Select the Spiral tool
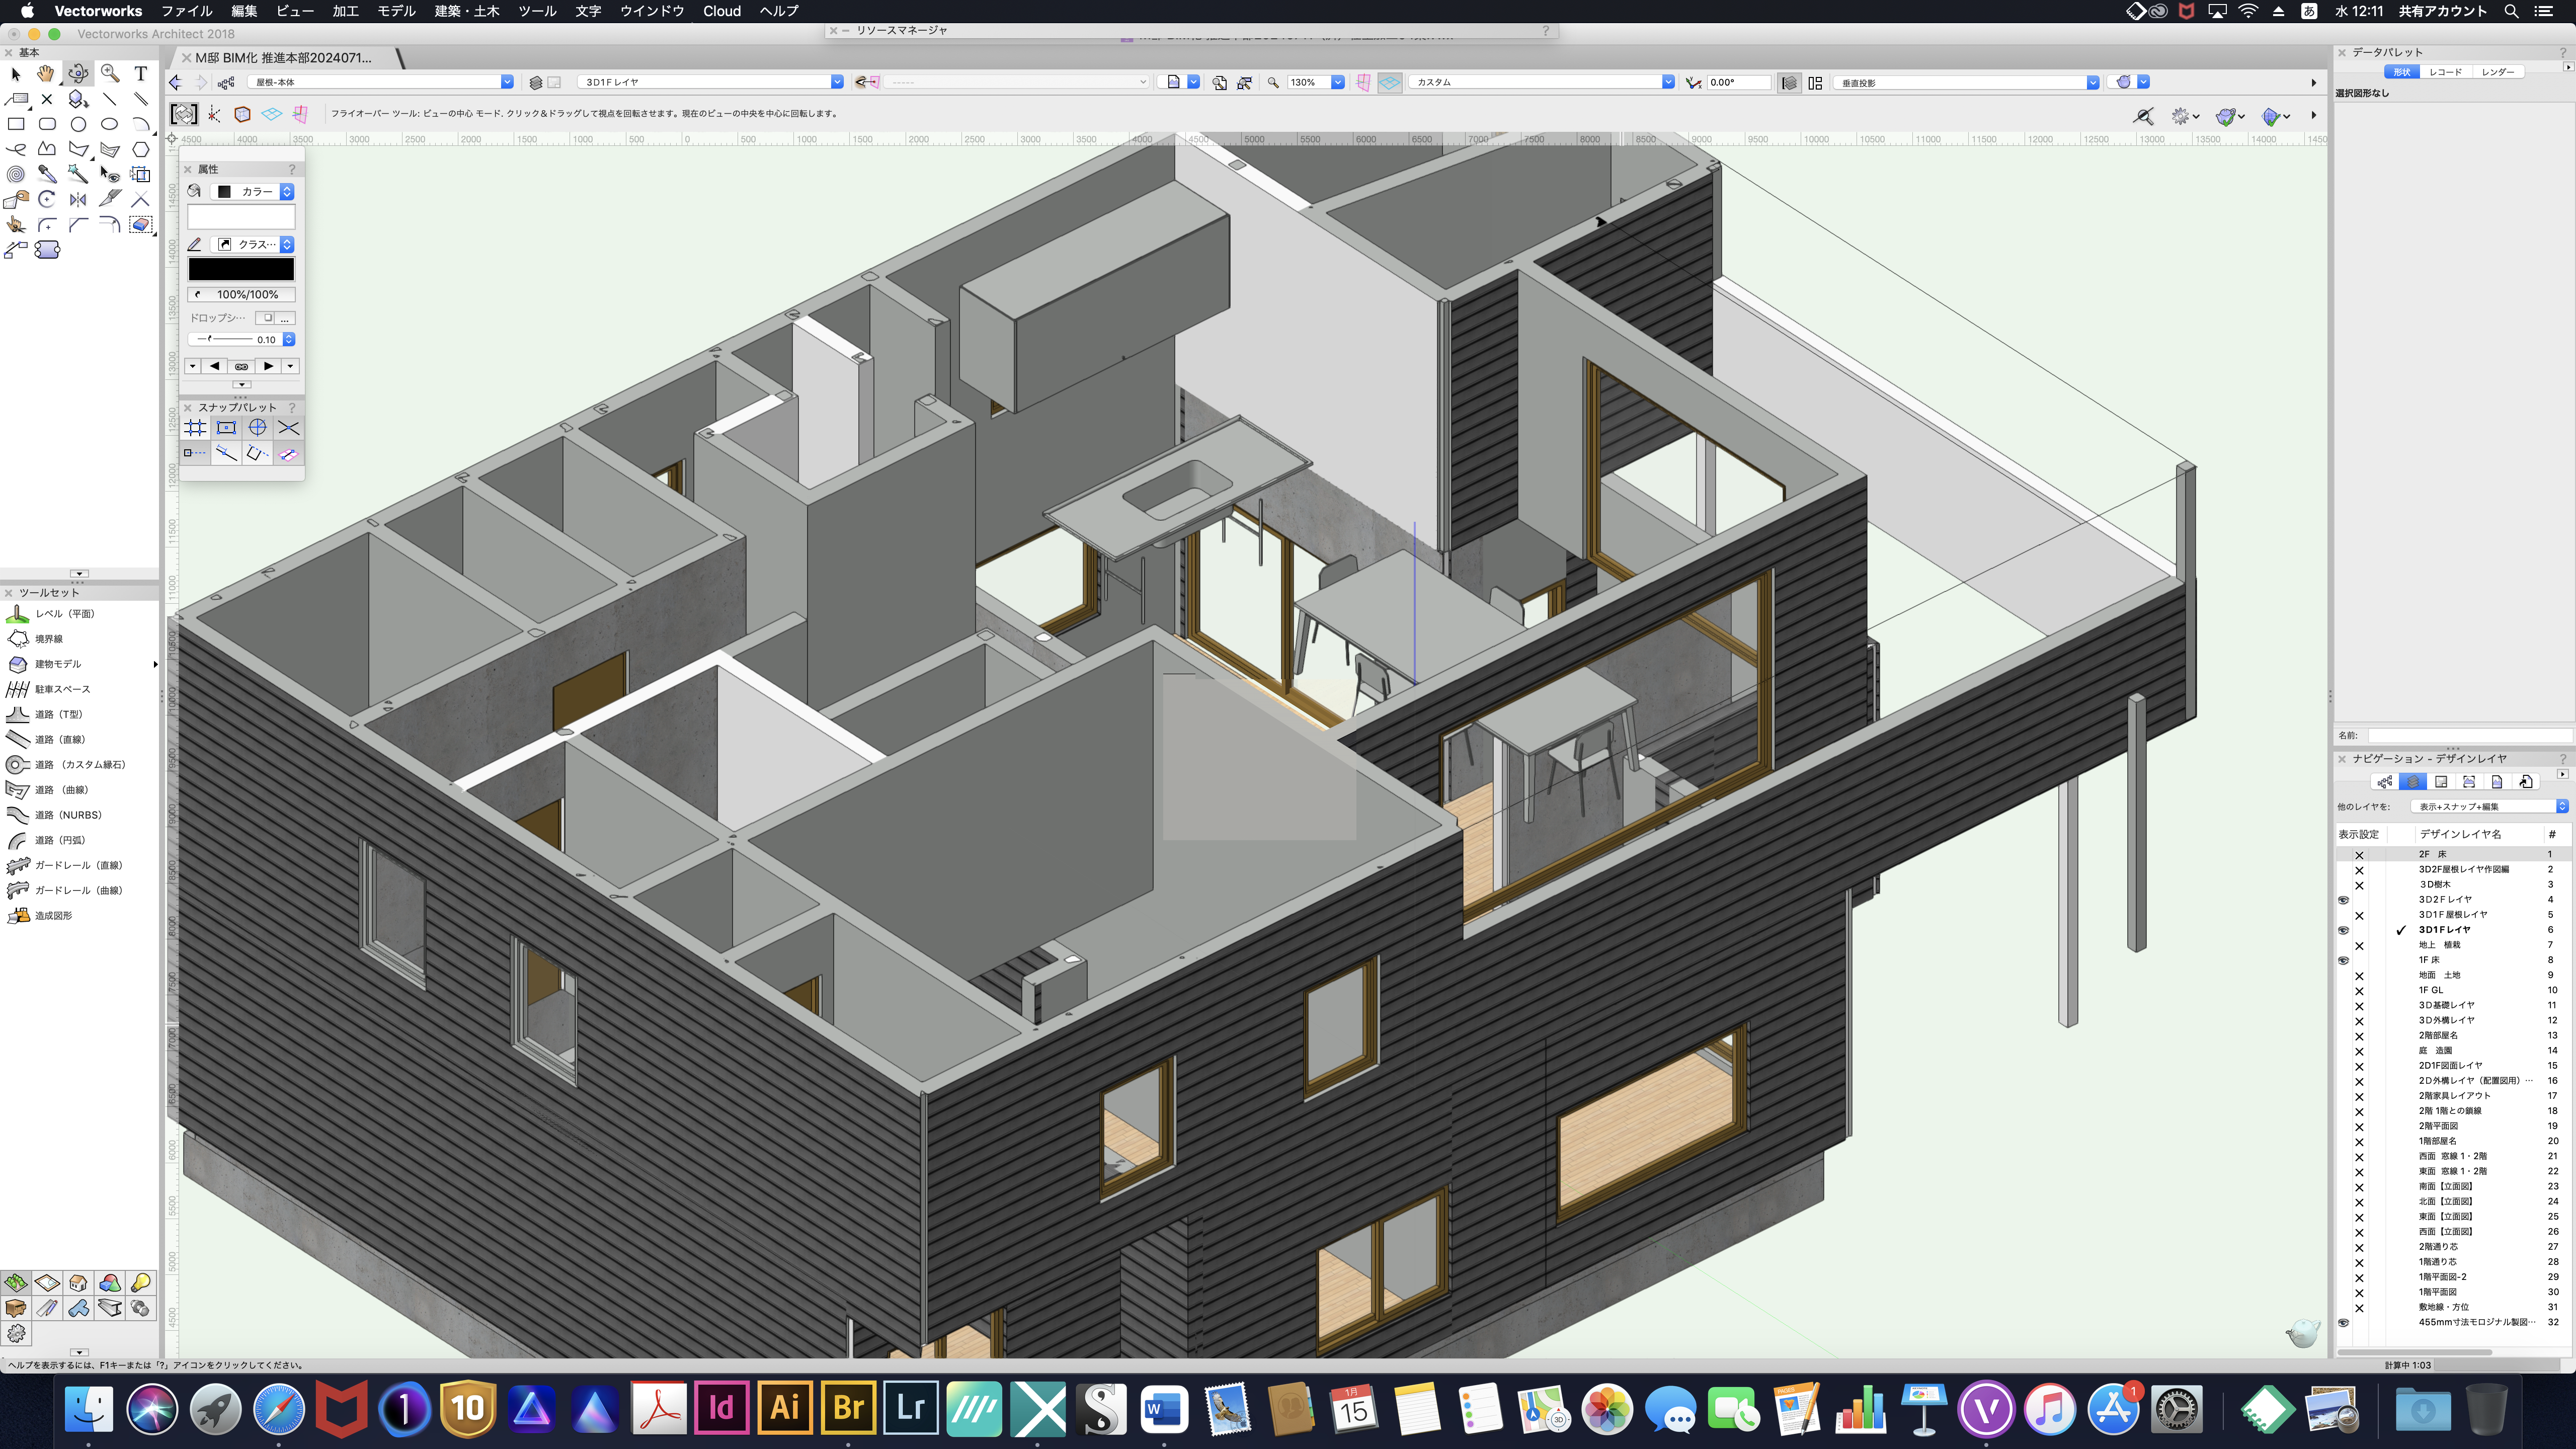The height and width of the screenshot is (1449, 2576). click(16, 174)
